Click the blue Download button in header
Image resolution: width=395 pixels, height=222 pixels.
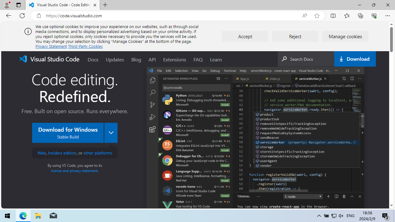[355, 59]
